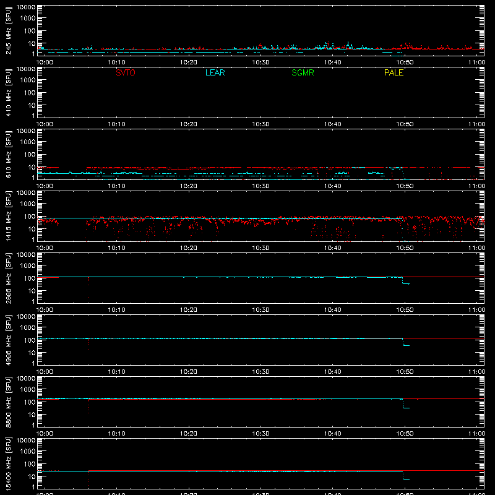Image resolution: width=495 pixels, height=495 pixels.
Task: Click the yellow PALE station label
Action: coord(394,72)
